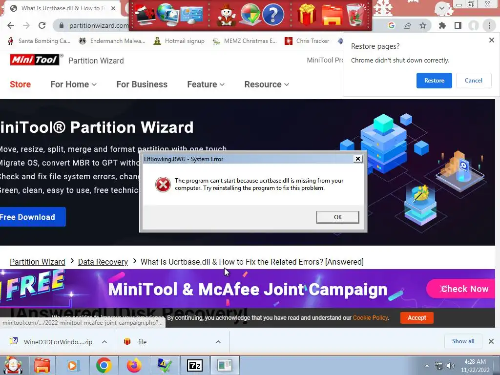
Task: Dismiss the Restore pages popup with X
Action: pyautogui.click(x=491, y=40)
